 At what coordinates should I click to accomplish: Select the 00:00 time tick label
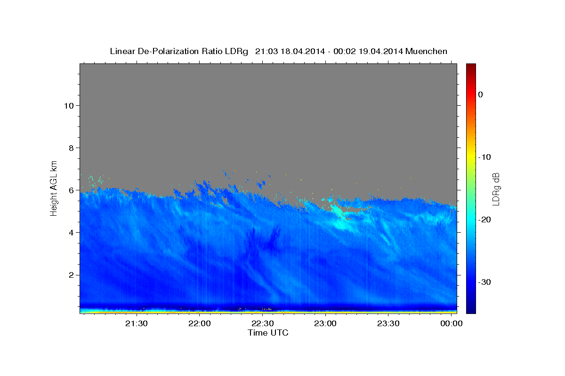(x=451, y=323)
